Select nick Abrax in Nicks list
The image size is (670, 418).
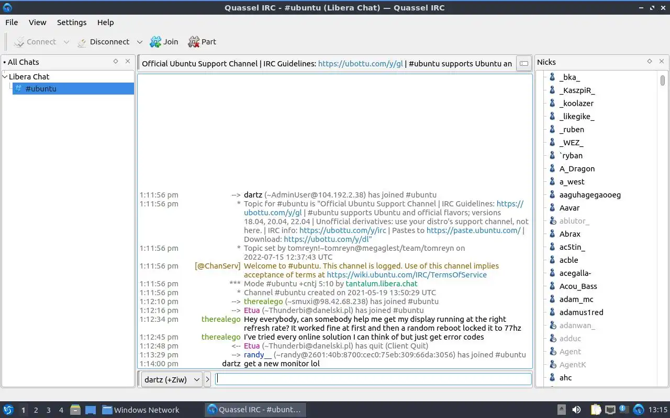click(569, 234)
